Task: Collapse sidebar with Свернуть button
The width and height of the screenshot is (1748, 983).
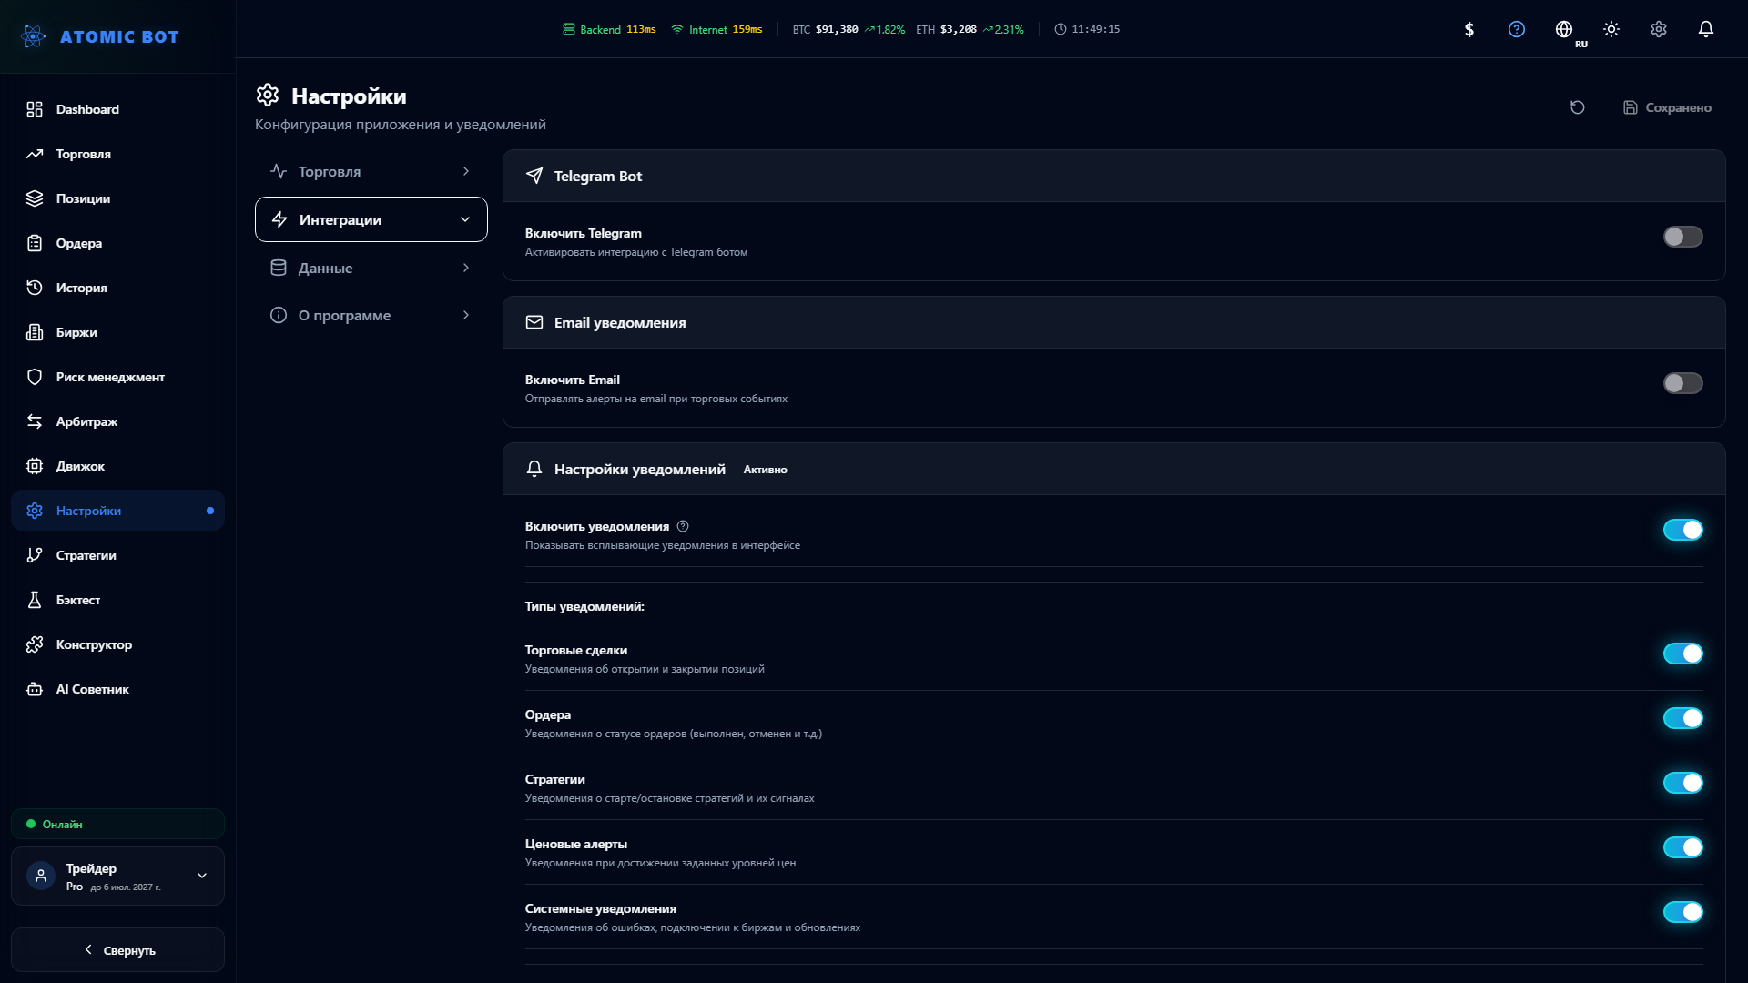Action: point(117,949)
